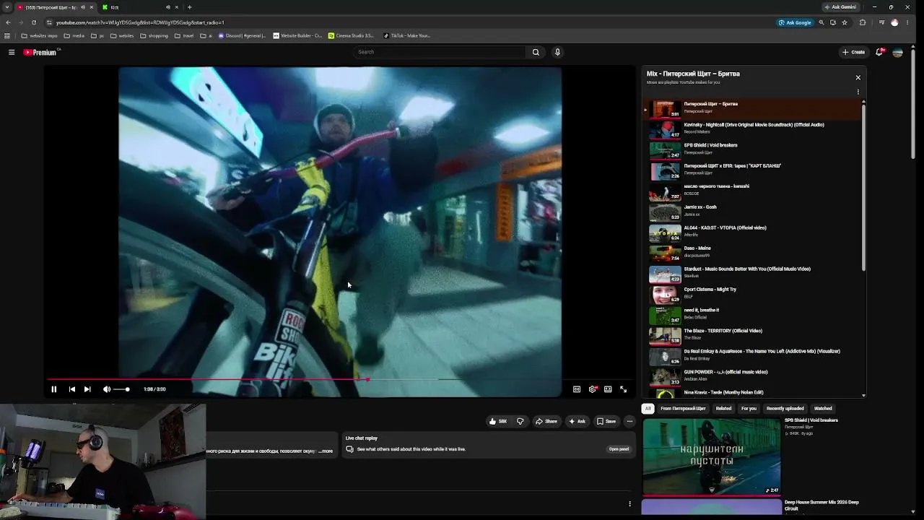Viewport: 924px width, 520px height.
Task: Open the tab search dropdown arrow
Action: click(7, 7)
